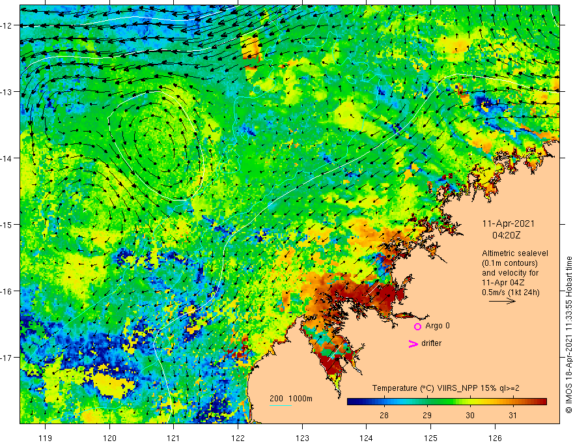573x443 pixels.
Task: Click the 'and velocity for' text
Action: 510,273
